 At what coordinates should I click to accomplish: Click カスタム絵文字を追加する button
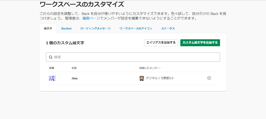click(x=200, y=43)
